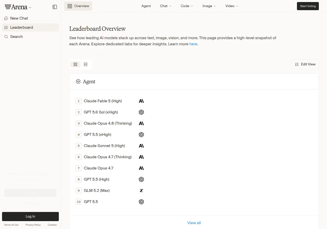327x229 pixels.
Task: Click the Edit View list icon
Action: click(297, 64)
